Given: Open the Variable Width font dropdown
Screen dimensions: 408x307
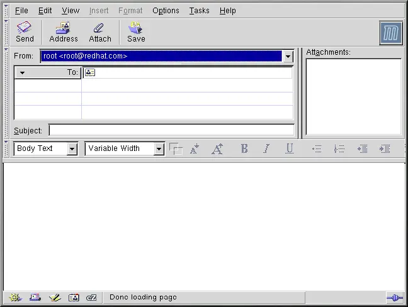Looking at the screenshot, I should 159,149.
